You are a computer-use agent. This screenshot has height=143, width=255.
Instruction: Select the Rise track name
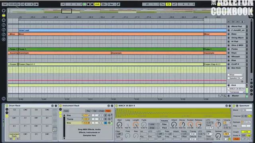click(233, 60)
